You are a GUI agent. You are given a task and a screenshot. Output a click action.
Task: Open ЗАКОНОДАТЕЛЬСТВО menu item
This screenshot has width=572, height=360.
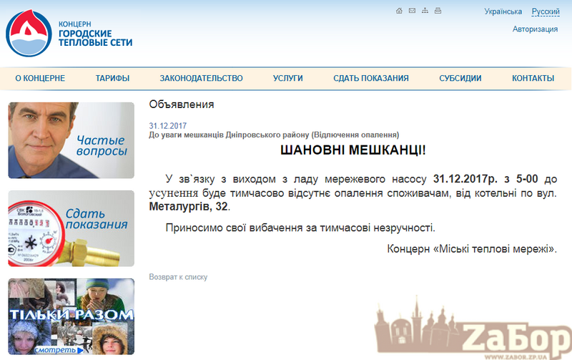201,78
